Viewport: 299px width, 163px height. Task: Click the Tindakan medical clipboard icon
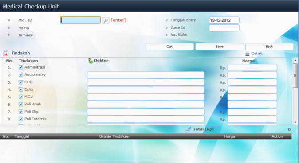6,54
